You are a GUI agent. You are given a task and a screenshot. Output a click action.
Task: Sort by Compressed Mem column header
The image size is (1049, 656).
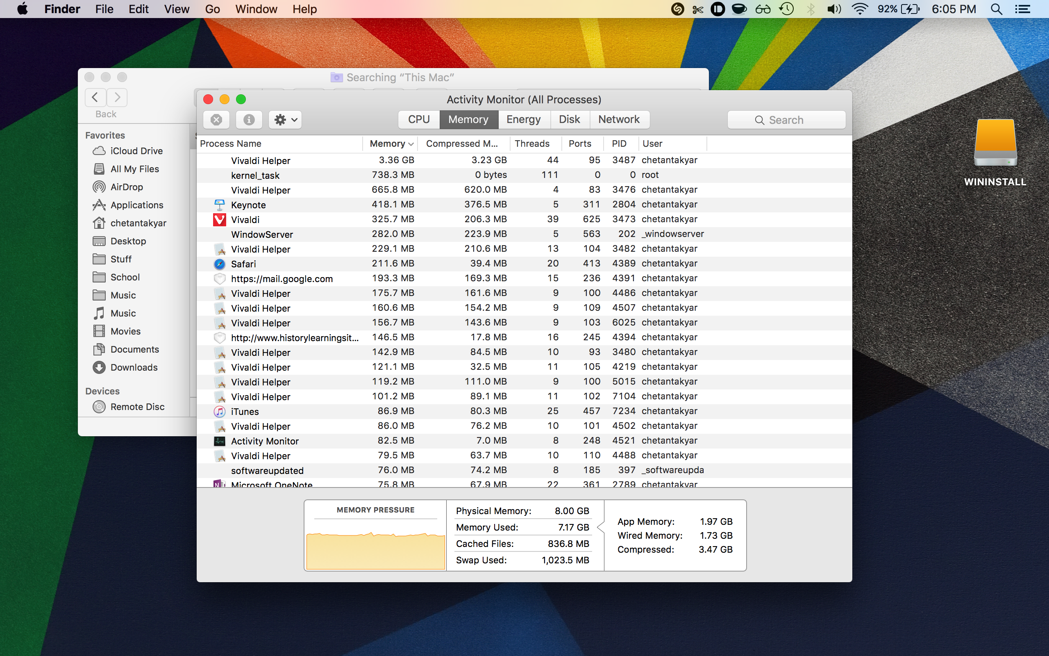tap(463, 143)
